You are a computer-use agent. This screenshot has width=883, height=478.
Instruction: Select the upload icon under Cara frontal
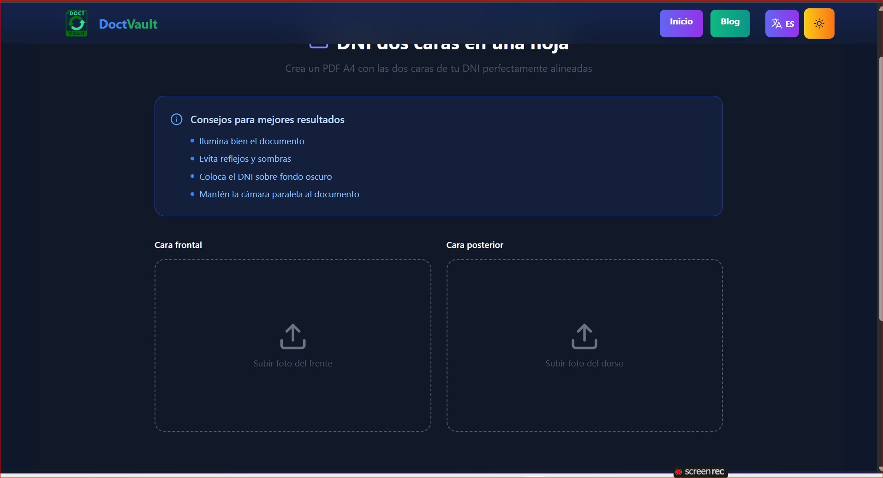point(292,336)
